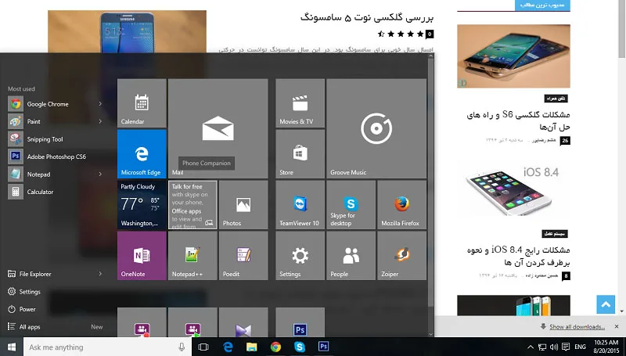626x356 pixels.
Task: Open Galaxy S6 problems article headline
Action: pos(518,120)
